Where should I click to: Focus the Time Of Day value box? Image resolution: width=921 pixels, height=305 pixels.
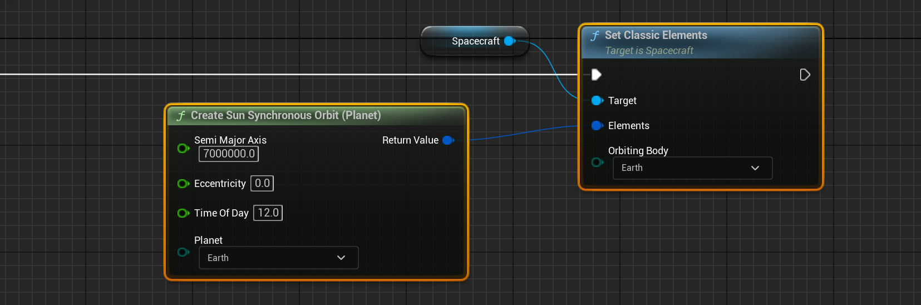pyautogui.click(x=268, y=213)
